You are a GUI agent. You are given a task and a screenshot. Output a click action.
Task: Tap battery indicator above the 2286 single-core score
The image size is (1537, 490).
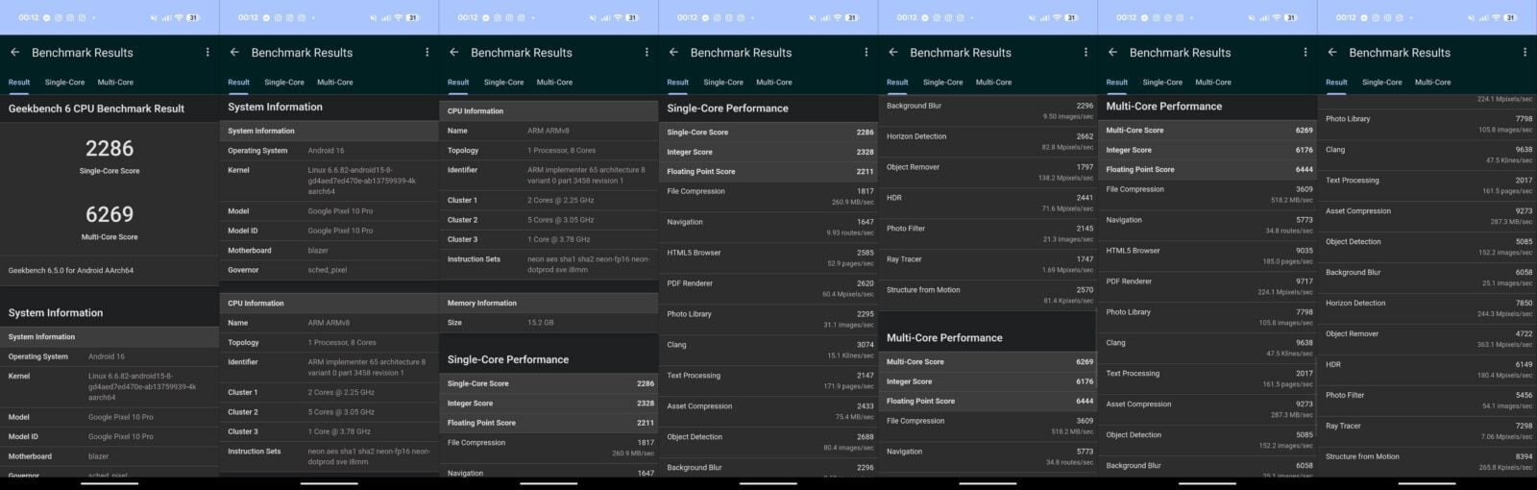pos(193,17)
